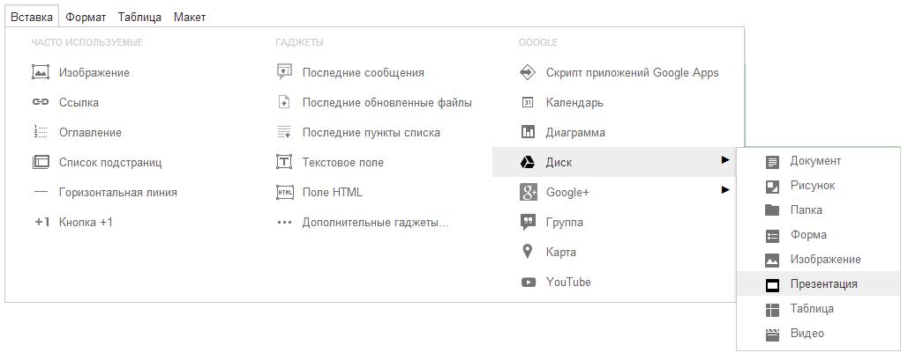The height and width of the screenshot is (360, 908).
Task: Click the Папка folder icon in submenu
Action: 772,210
